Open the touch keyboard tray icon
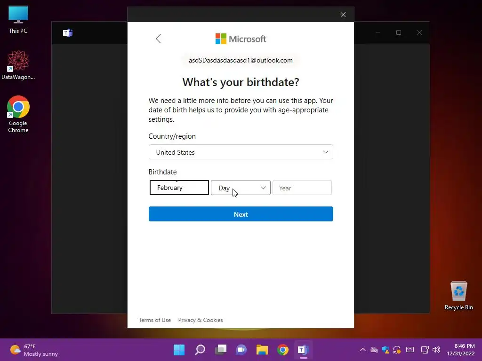 [410, 350]
